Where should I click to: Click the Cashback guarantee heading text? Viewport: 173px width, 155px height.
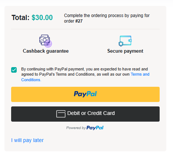click(x=46, y=51)
